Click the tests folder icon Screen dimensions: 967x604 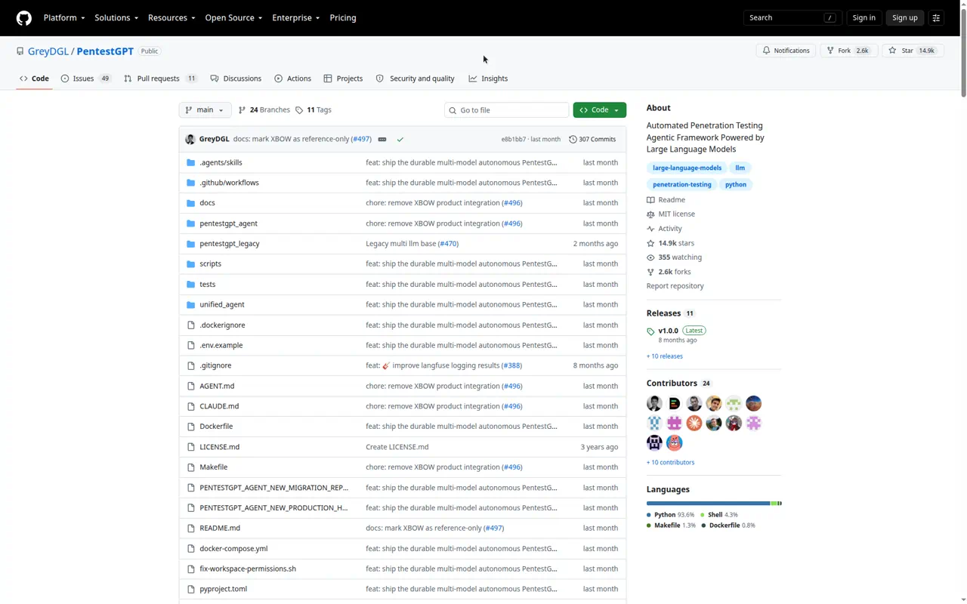(x=191, y=284)
